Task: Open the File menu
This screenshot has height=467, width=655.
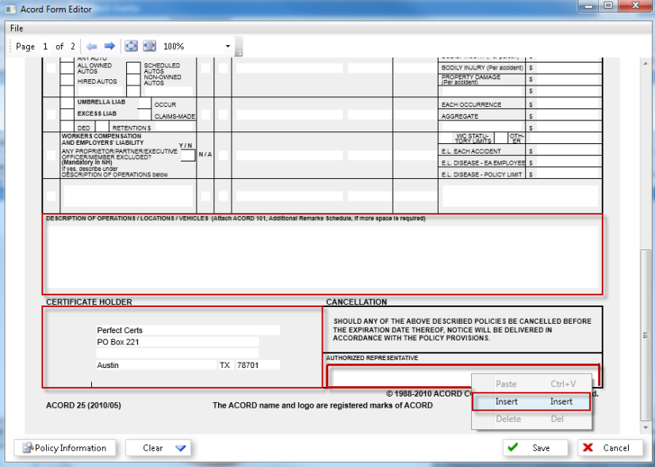Action: coord(17,28)
